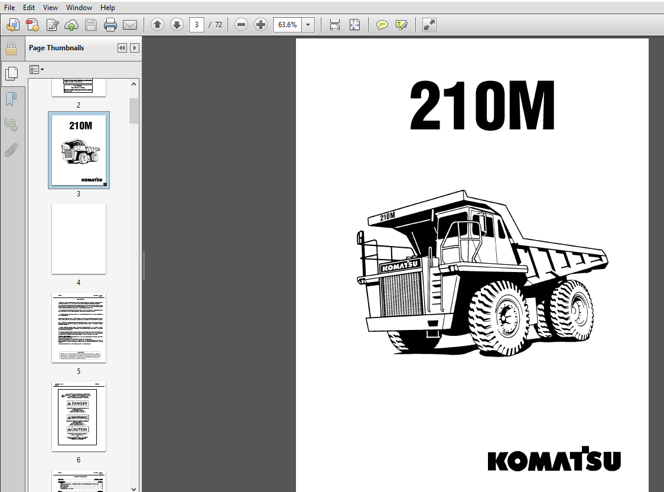Screen dimensions: 664x492
Task: Click the upload to cloud icon
Action: coord(71,25)
